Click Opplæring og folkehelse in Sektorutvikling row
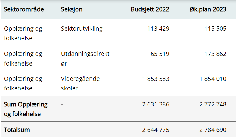 coord(23,33)
